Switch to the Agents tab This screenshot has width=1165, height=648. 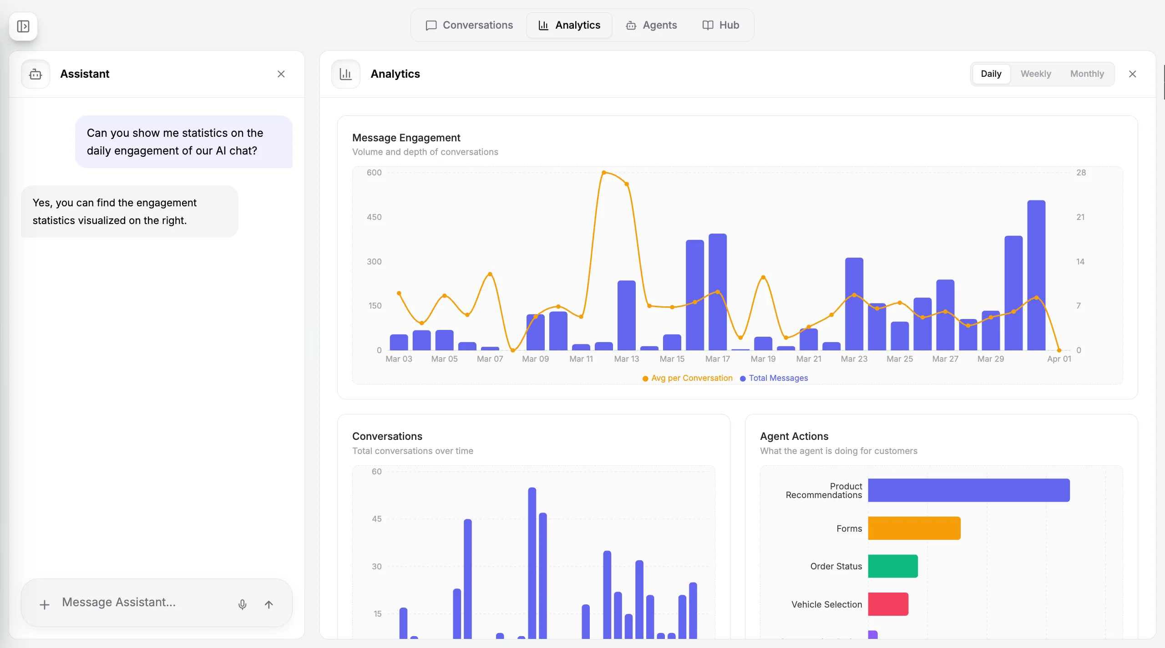pos(652,25)
